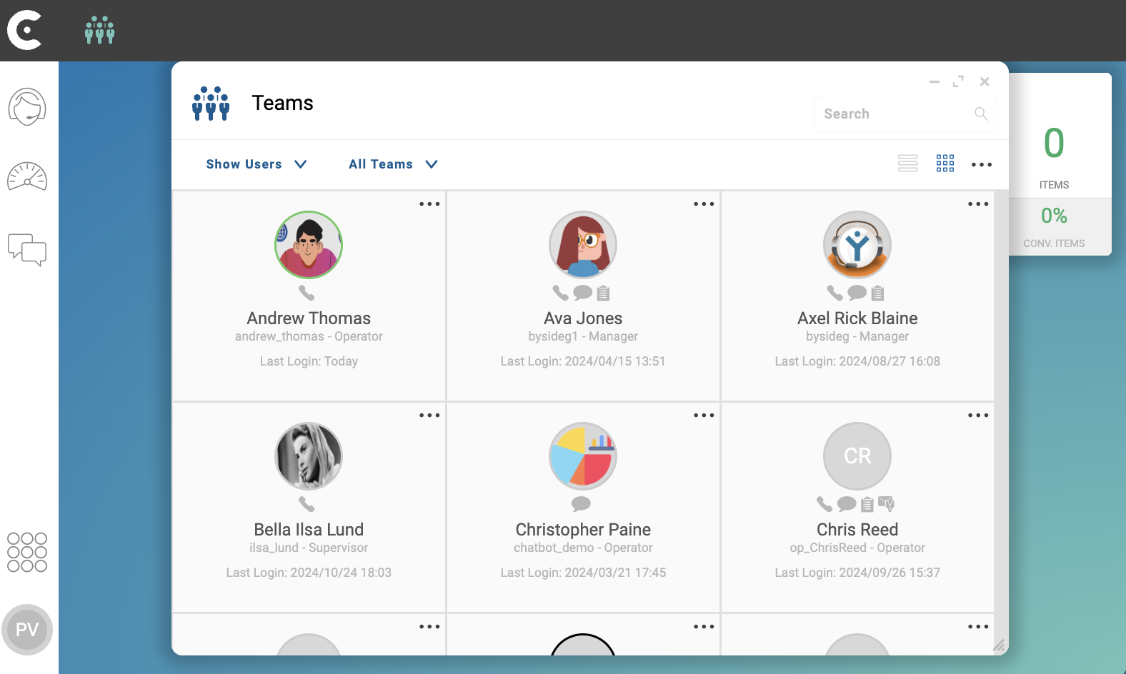Select Ava Jones's avatar picture
The height and width of the screenshot is (674, 1126).
[583, 245]
